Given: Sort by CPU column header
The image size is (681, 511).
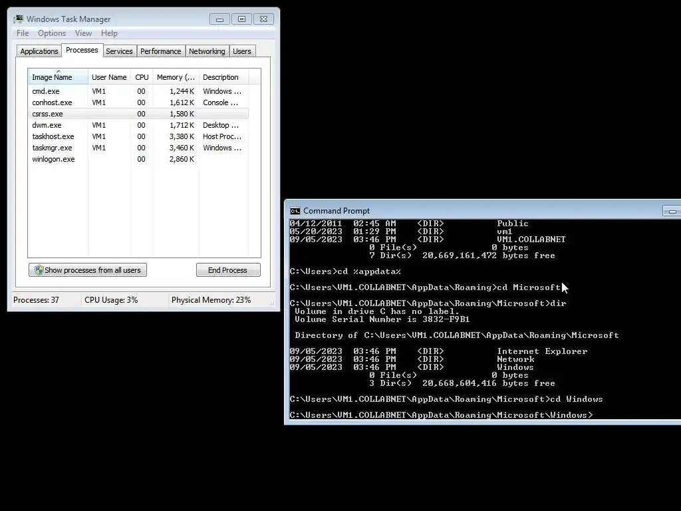Looking at the screenshot, I should pyautogui.click(x=142, y=77).
